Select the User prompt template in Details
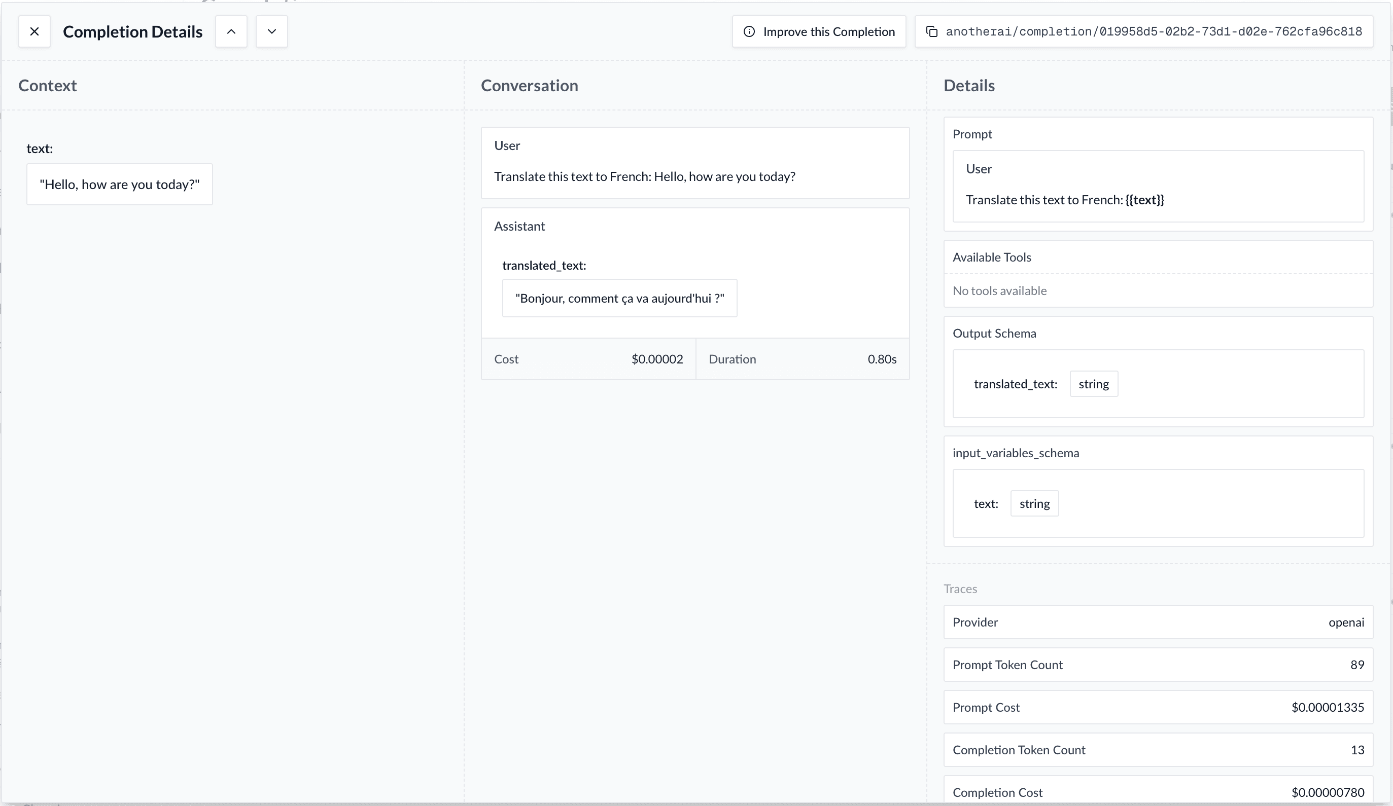Viewport: 1393px width, 806px height. point(1158,187)
